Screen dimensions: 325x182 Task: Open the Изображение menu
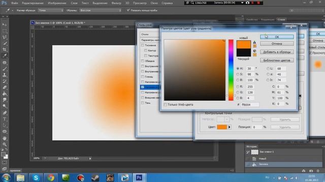tap(57, 3)
